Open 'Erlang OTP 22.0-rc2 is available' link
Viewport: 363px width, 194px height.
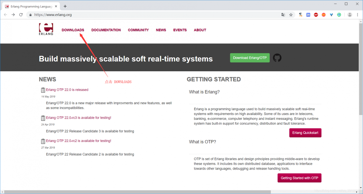coord(79,141)
